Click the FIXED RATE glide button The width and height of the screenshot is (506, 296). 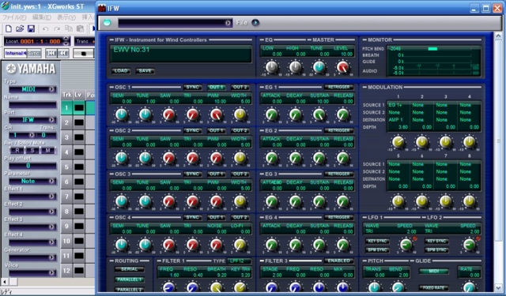click(x=434, y=287)
